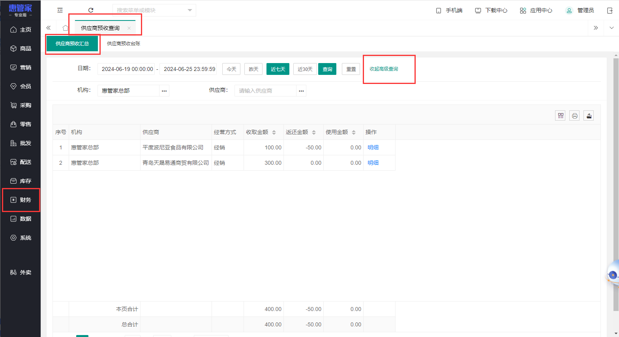Collapse the sidebar with the menu fold icon
This screenshot has height=337, width=619.
(60, 10)
